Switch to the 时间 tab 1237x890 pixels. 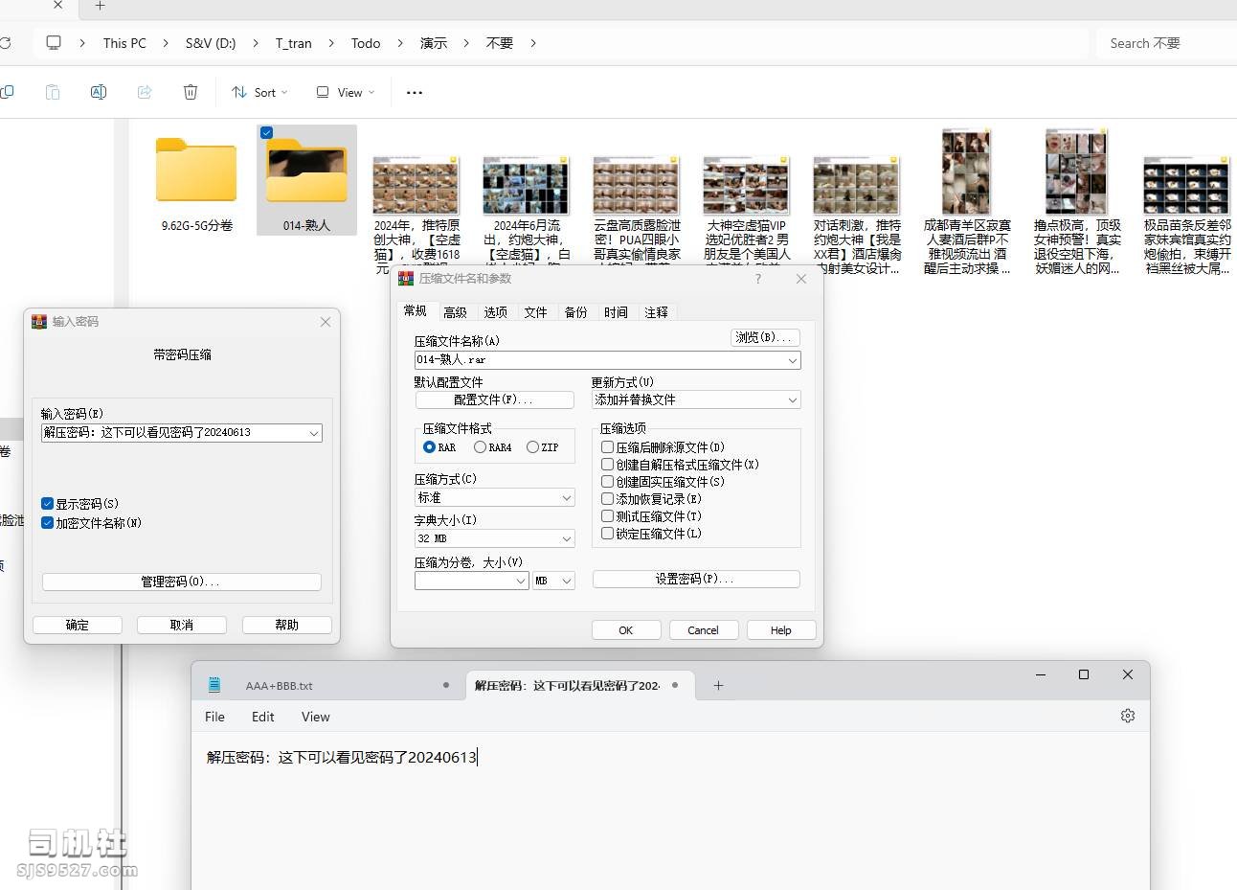click(x=616, y=312)
